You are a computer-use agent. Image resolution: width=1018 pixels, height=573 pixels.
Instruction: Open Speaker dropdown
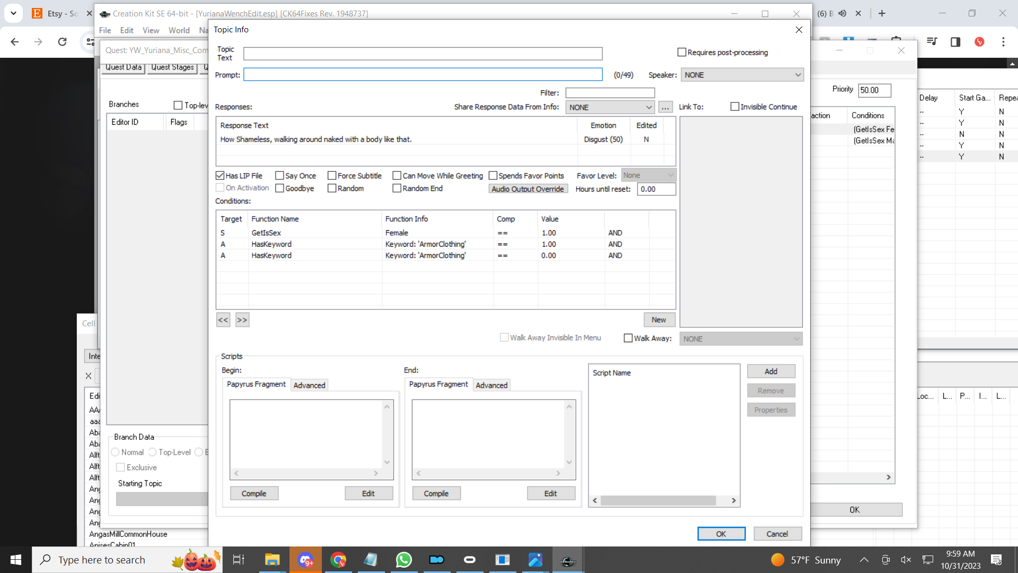(x=742, y=75)
